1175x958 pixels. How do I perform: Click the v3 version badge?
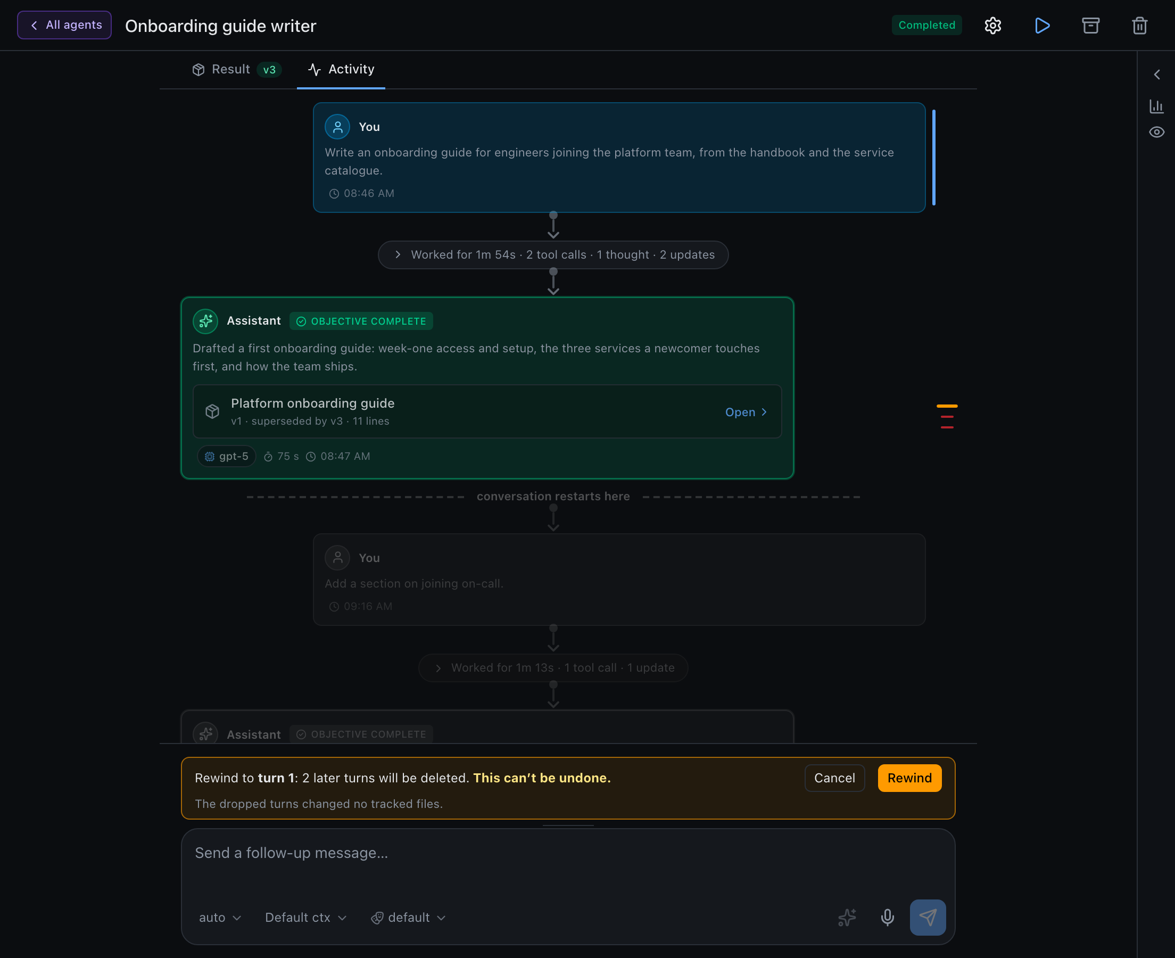269,70
